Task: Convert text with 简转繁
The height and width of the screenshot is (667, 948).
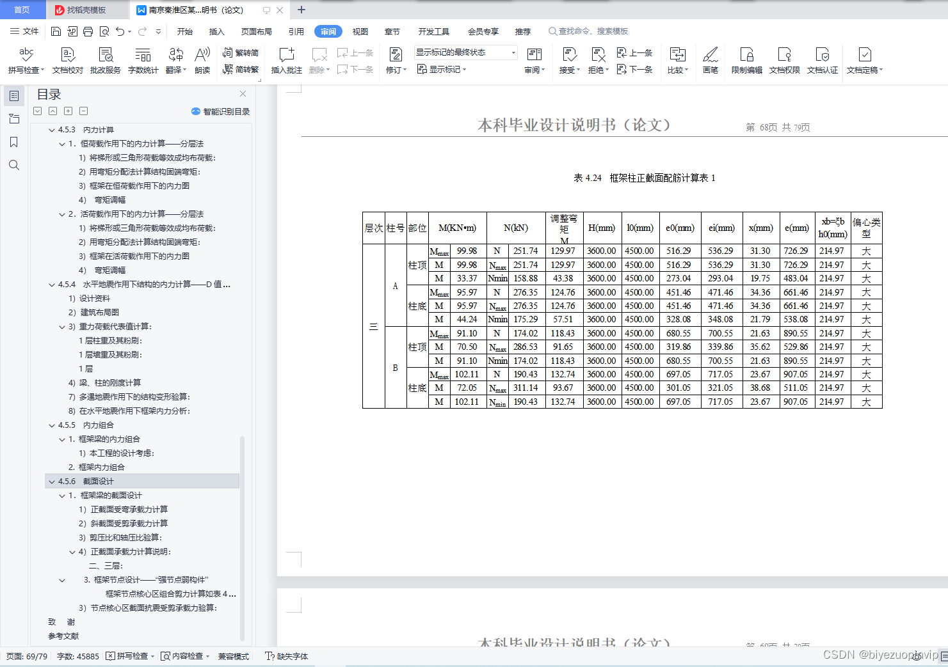Action: tap(241, 69)
